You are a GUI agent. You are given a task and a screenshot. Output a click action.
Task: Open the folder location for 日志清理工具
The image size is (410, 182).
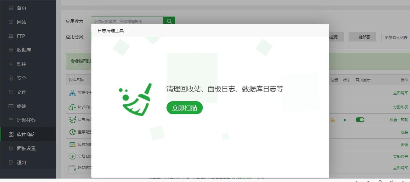click(333, 120)
